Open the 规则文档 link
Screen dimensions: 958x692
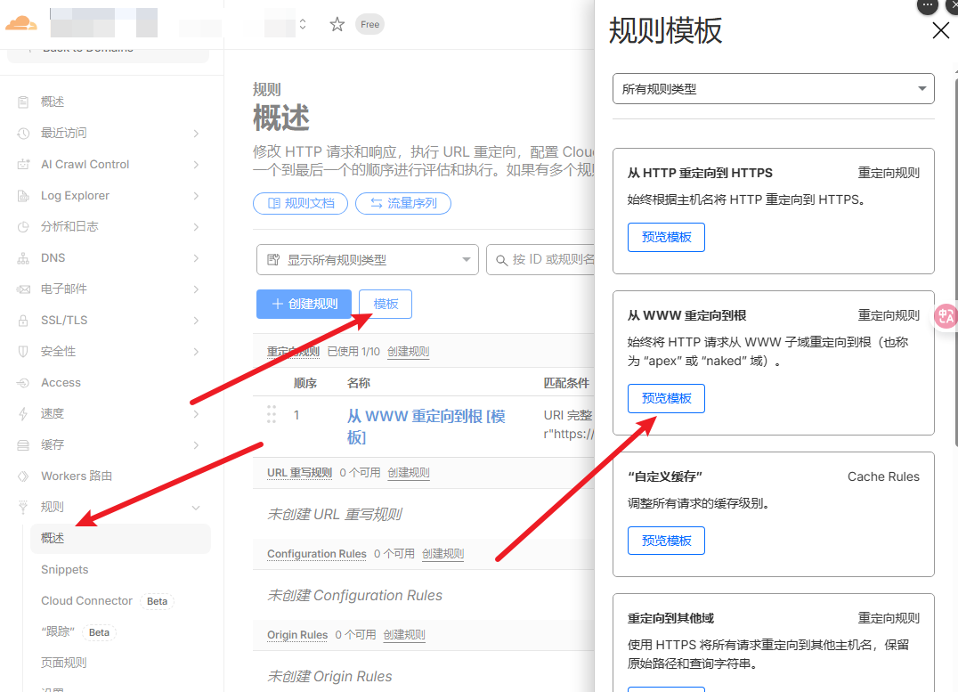pyautogui.click(x=300, y=203)
